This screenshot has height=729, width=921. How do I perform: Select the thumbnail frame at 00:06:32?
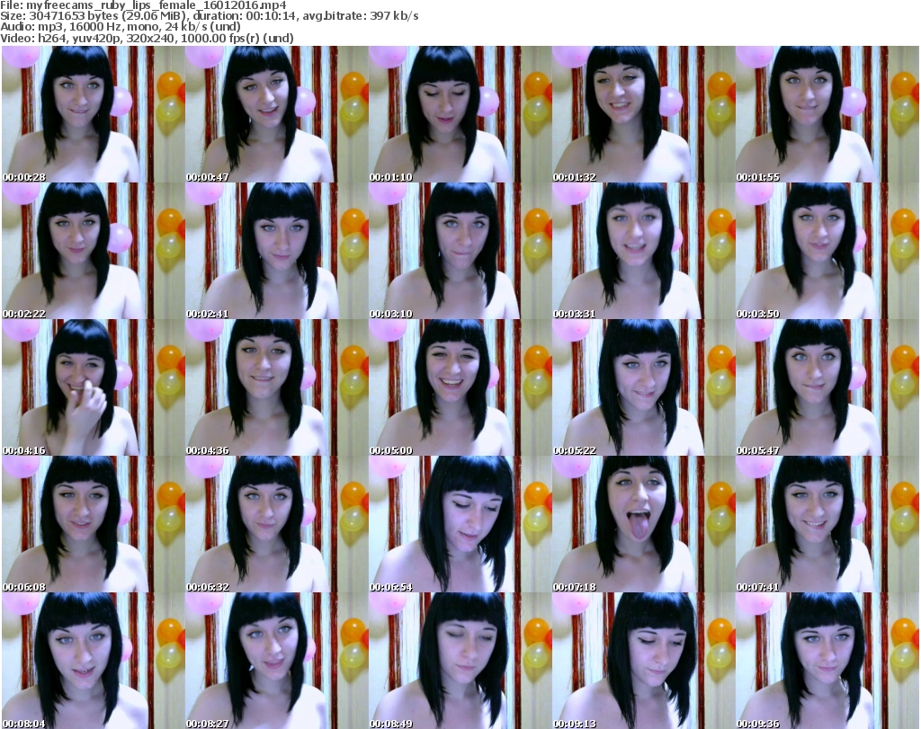(x=277, y=524)
